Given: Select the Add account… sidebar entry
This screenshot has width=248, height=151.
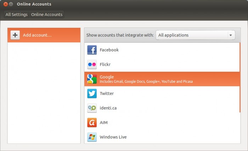Looking at the screenshot, I should 44,35.
